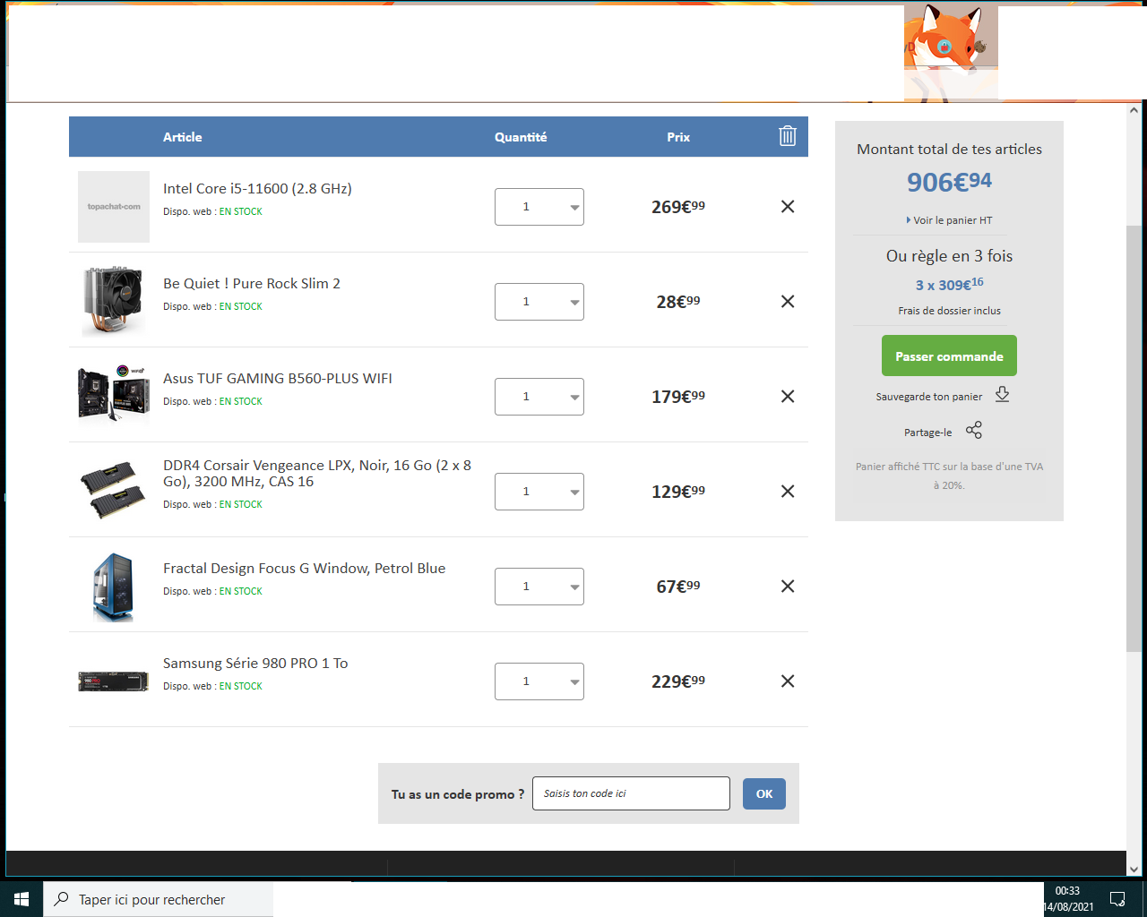The image size is (1147, 917).
Task: Click the 3 x 309€16 installment amount
Action: (949, 284)
